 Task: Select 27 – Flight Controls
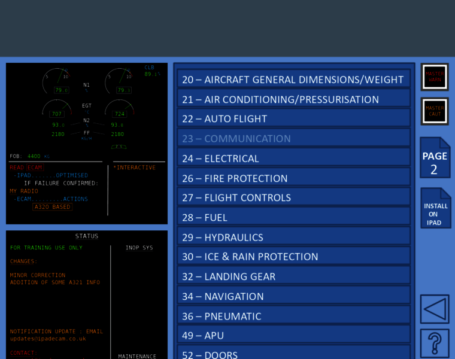point(293,198)
